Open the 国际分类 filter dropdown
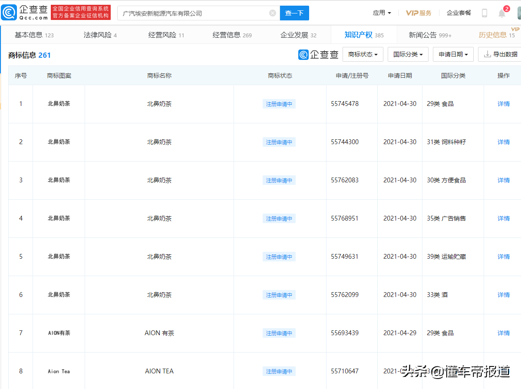521x389 pixels. 408,54
